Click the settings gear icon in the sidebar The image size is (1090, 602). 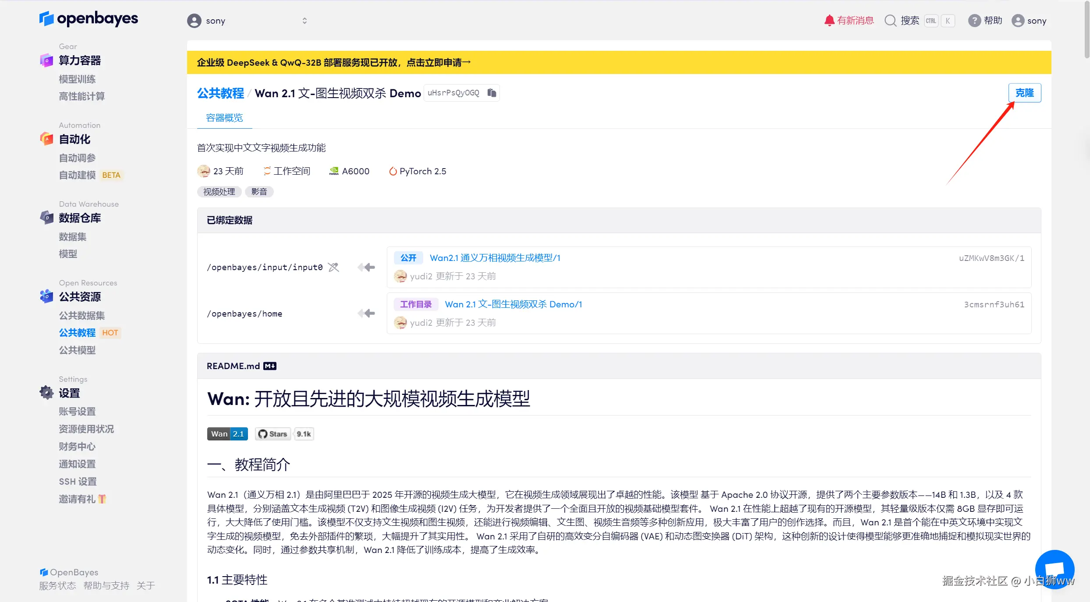point(46,393)
